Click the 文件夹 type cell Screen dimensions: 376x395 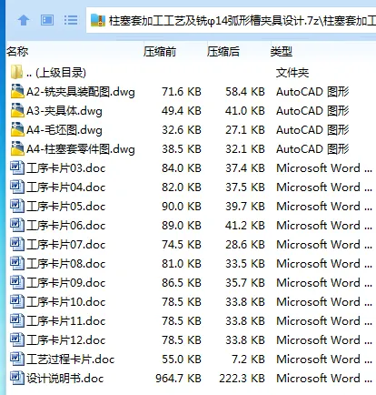pyautogui.click(x=292, y=73)
